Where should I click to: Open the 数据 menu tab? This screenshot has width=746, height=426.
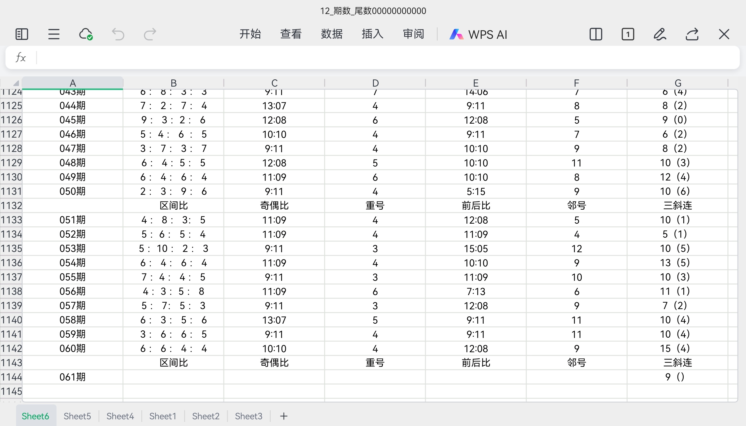click(332, 34)
